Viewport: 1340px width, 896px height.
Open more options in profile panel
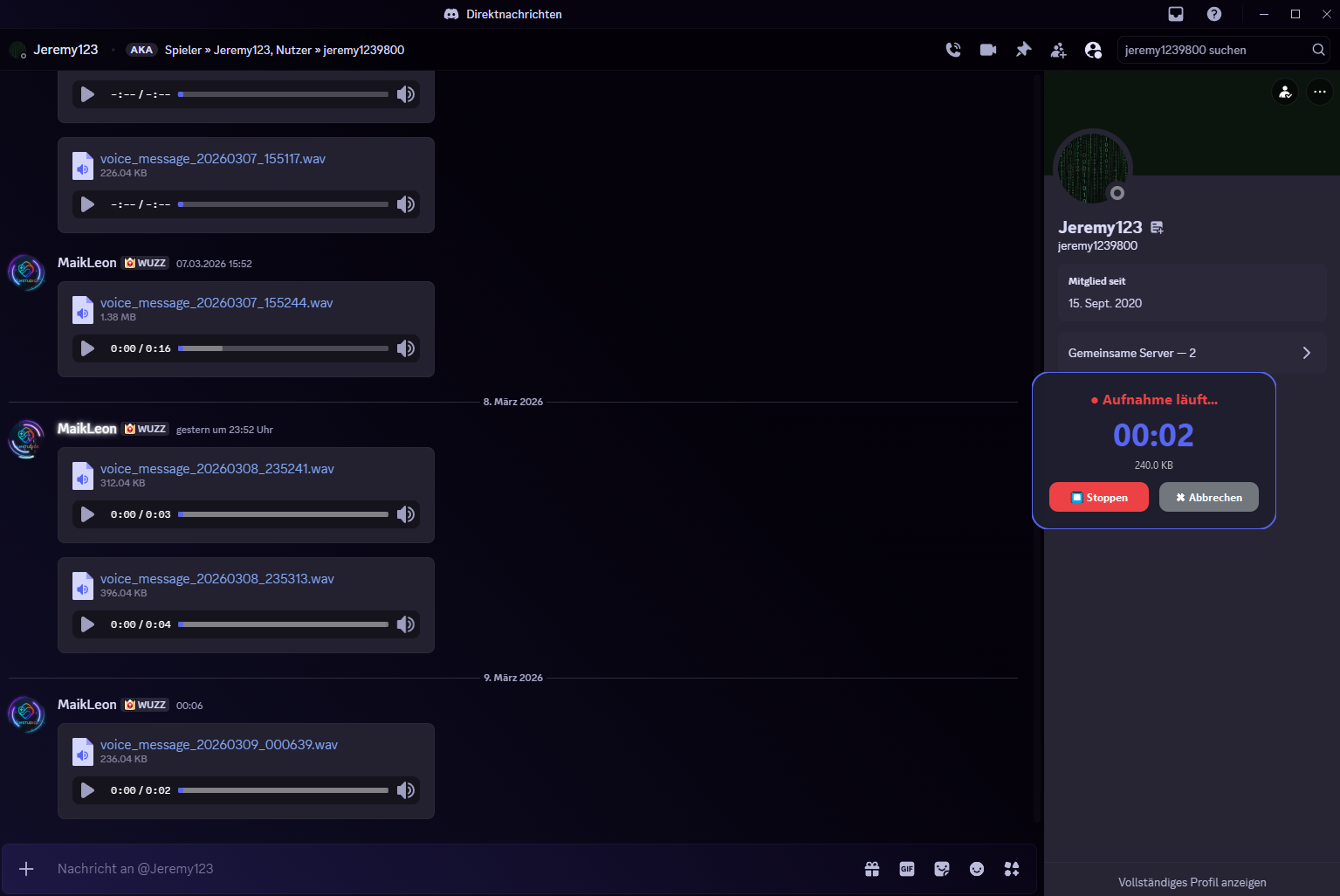point(1320,92)
